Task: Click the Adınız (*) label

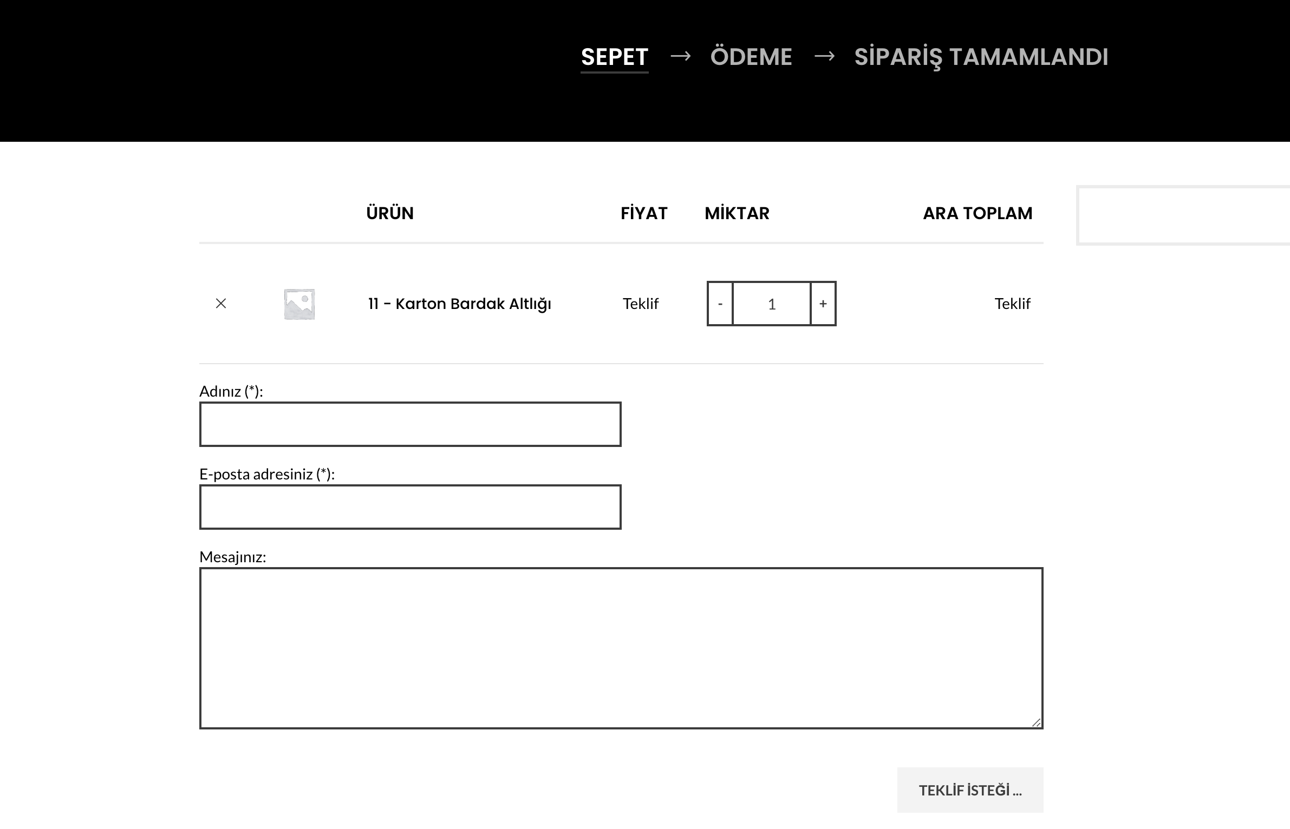Action: (x=231, y=391)
